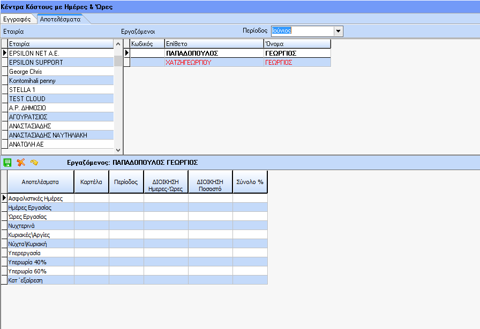
Task: Click ΓΕΩΡΓΙΟΣ name in the ΧΑΤΖΗΓΕΩΡΓΙΟΥ row
Action: 297,63
